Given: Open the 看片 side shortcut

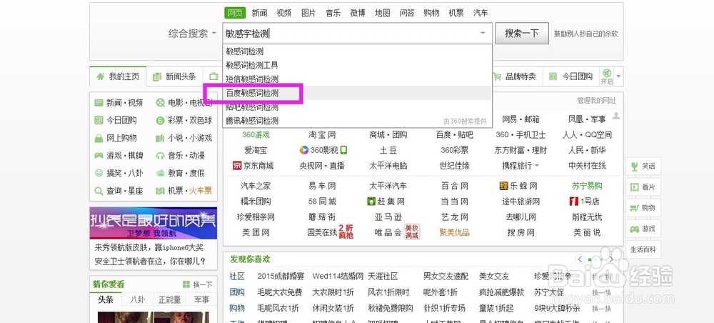Looking at the screenshot, I should tap(643, 187).
